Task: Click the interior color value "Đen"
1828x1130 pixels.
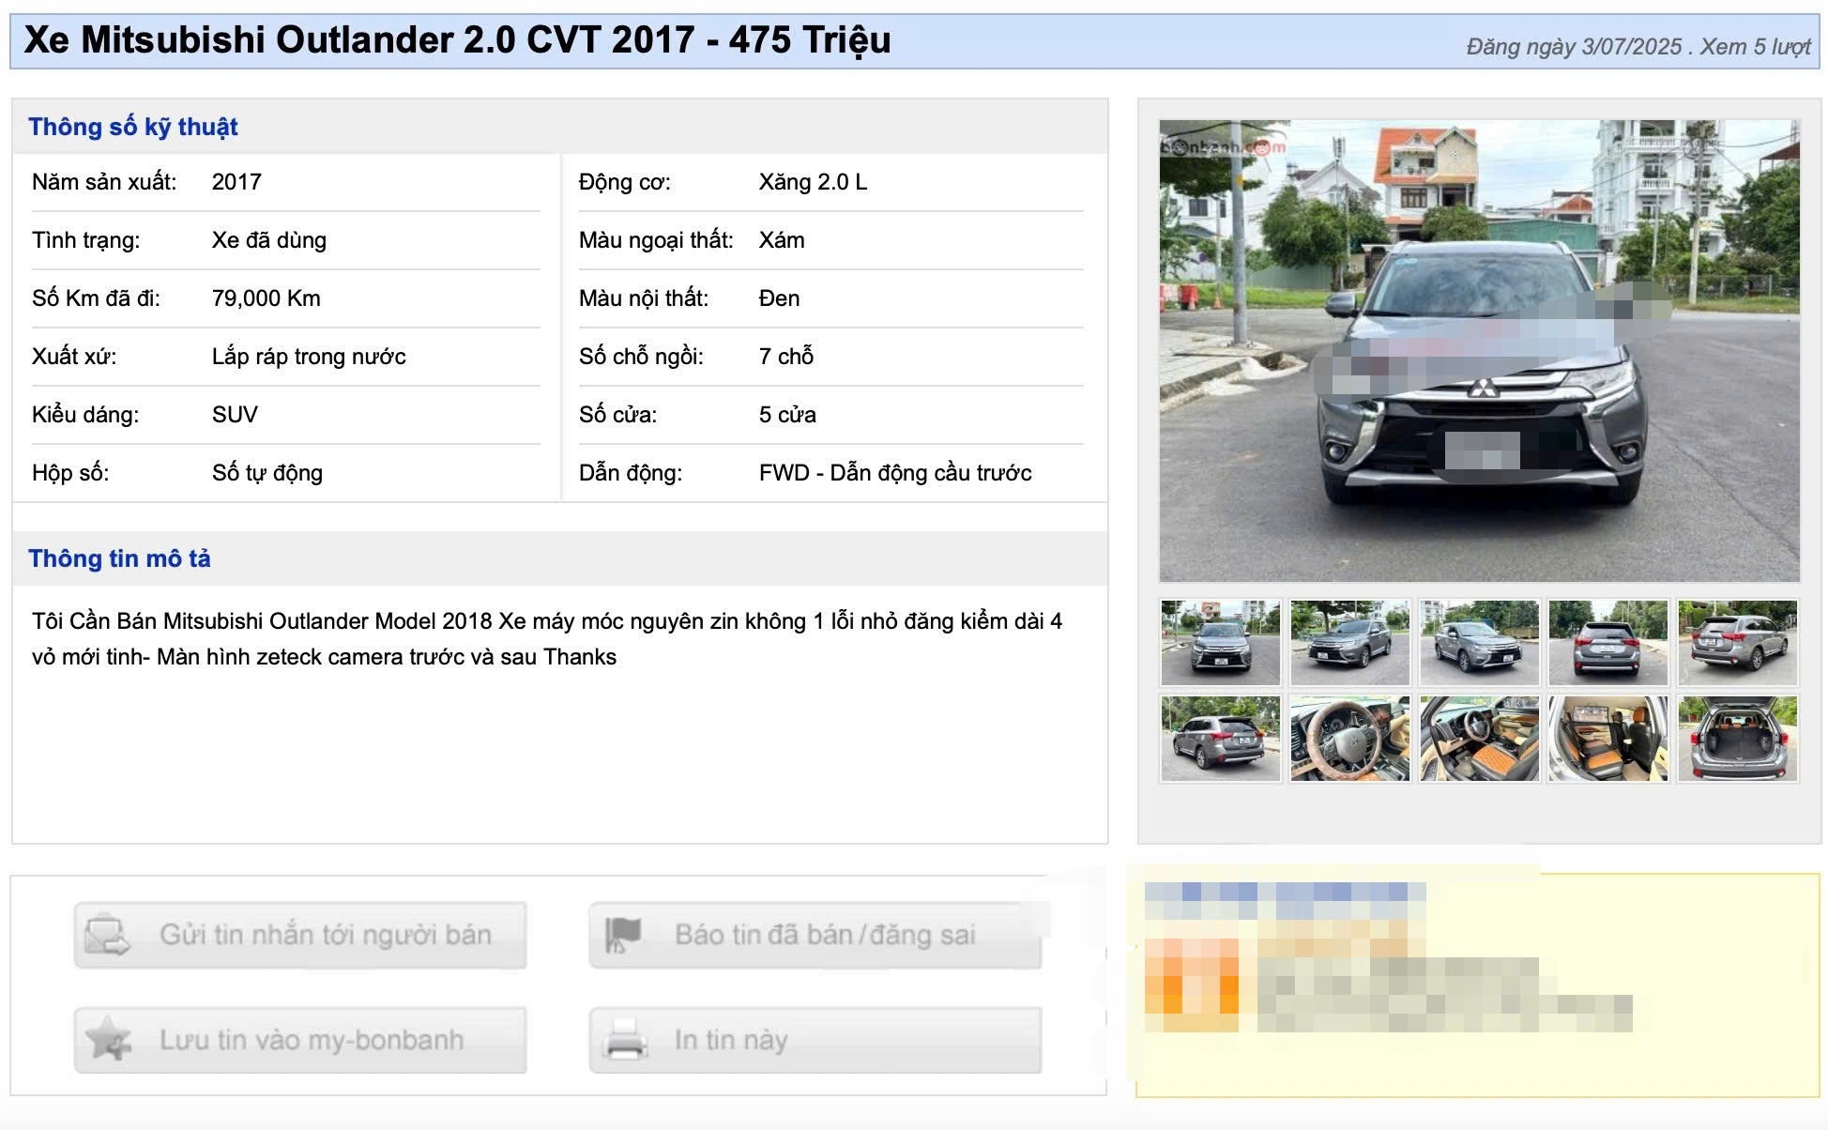Action: point(779,298)
